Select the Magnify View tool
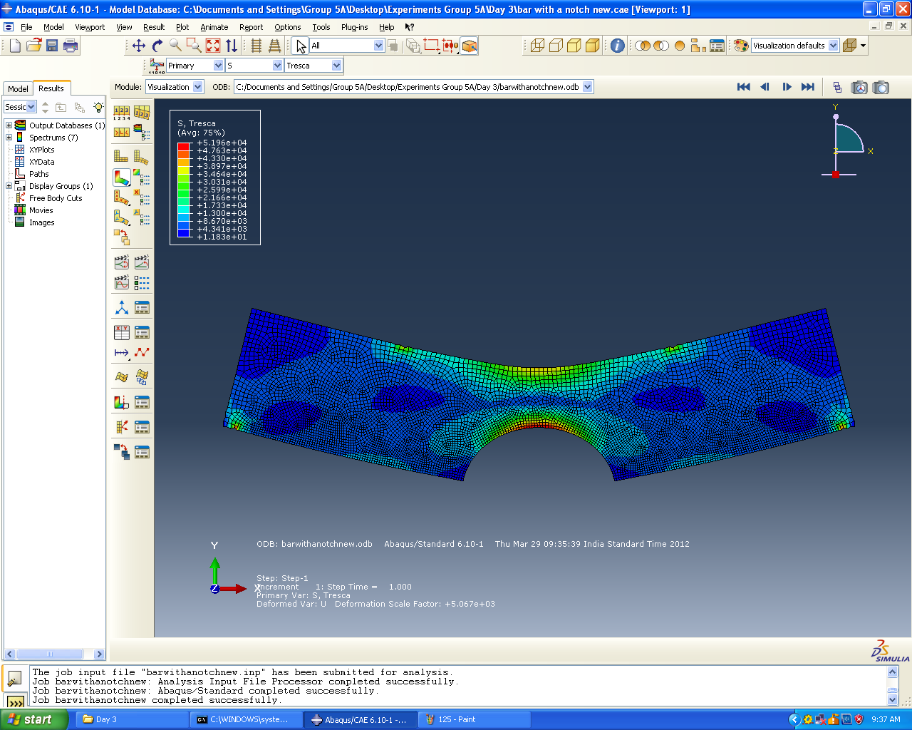Viewport: 912px width, 730px height. coord(176,46)
